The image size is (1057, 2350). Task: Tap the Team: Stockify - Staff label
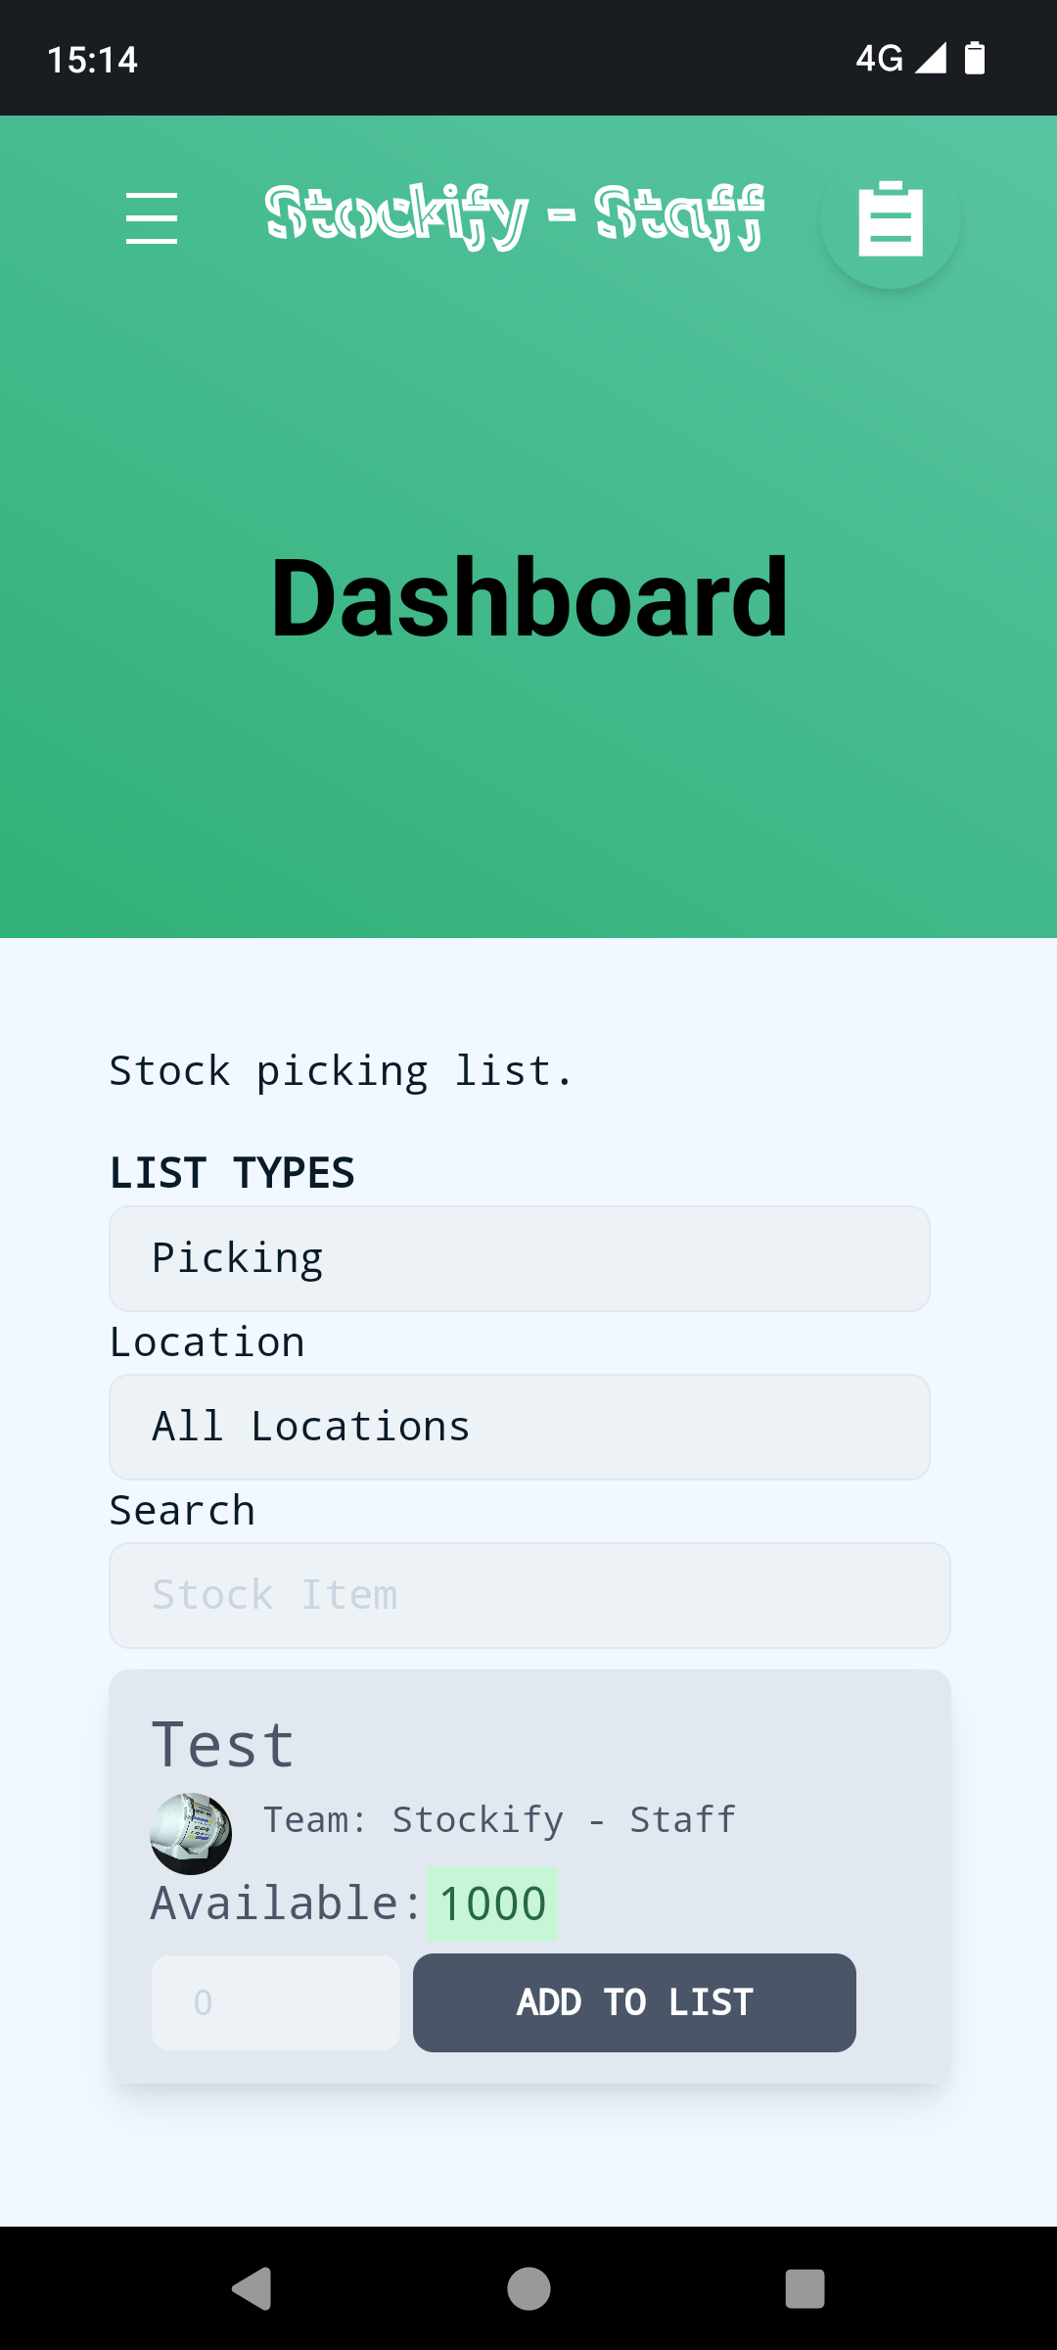tap(499, 1819)
